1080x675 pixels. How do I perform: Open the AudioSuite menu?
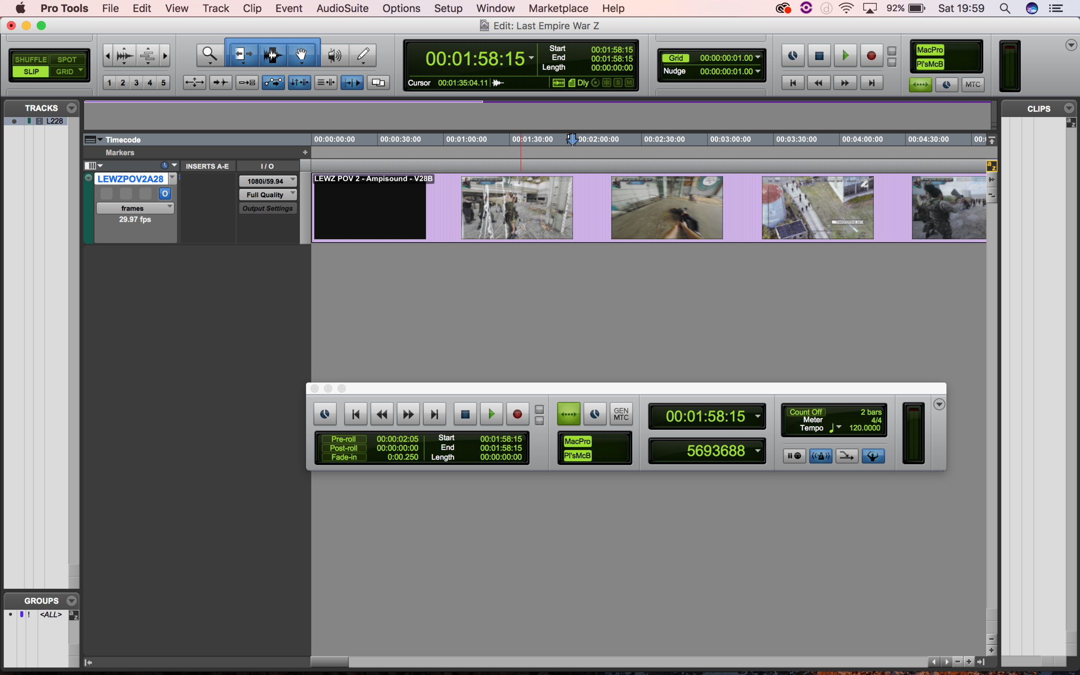tap(342, 8)
